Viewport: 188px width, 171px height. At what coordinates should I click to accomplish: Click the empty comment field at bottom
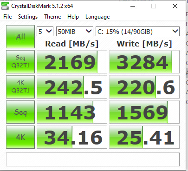tap(93, 159)
